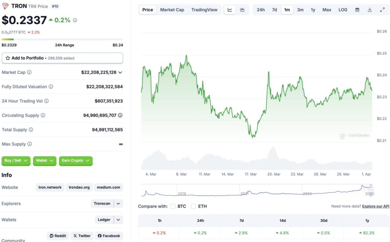Viewport: 390px width, 242px height.
Task: Expand the Wallet dropdown
Action: coord(44,161)
